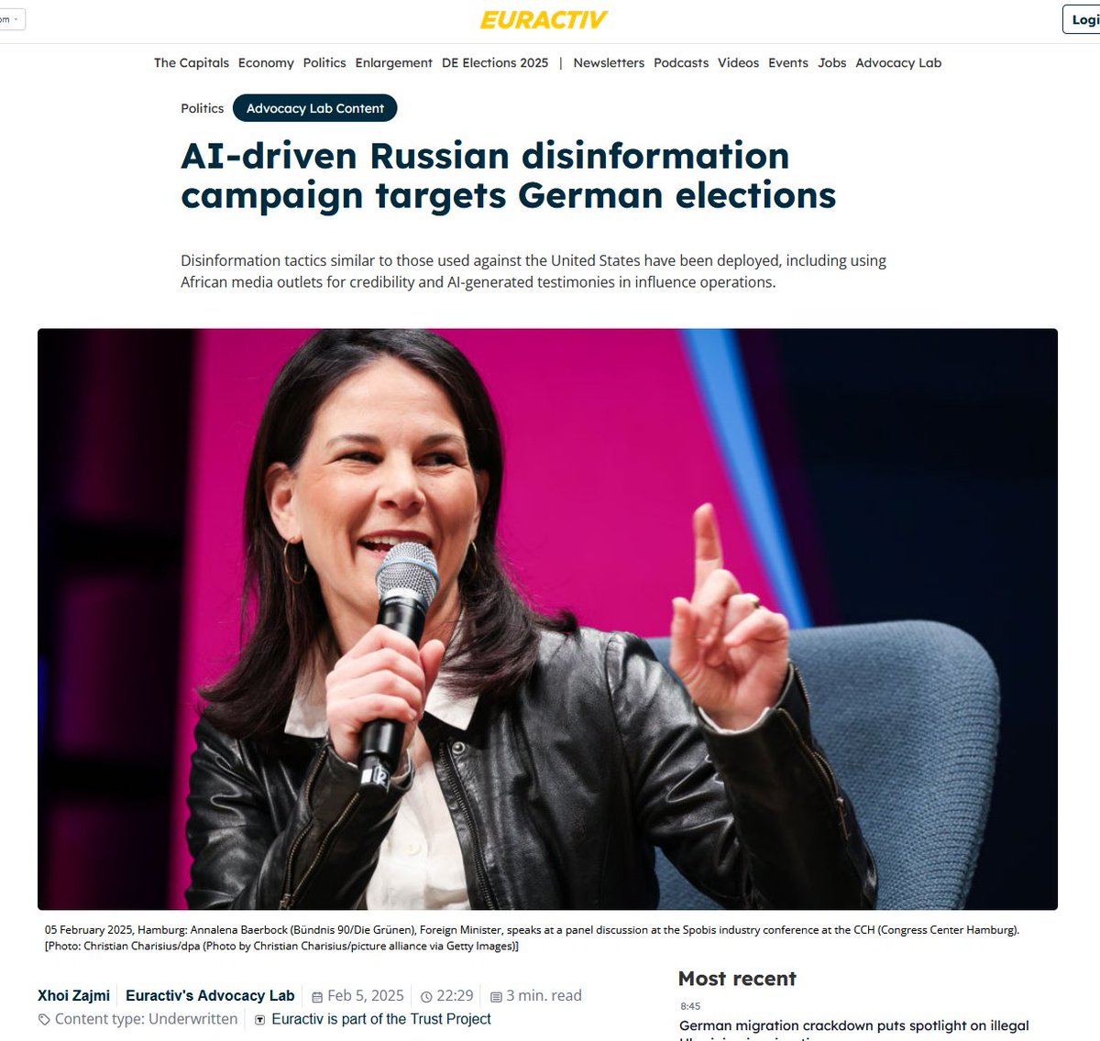Click the Euractiv logo at top

pos(544,19)
